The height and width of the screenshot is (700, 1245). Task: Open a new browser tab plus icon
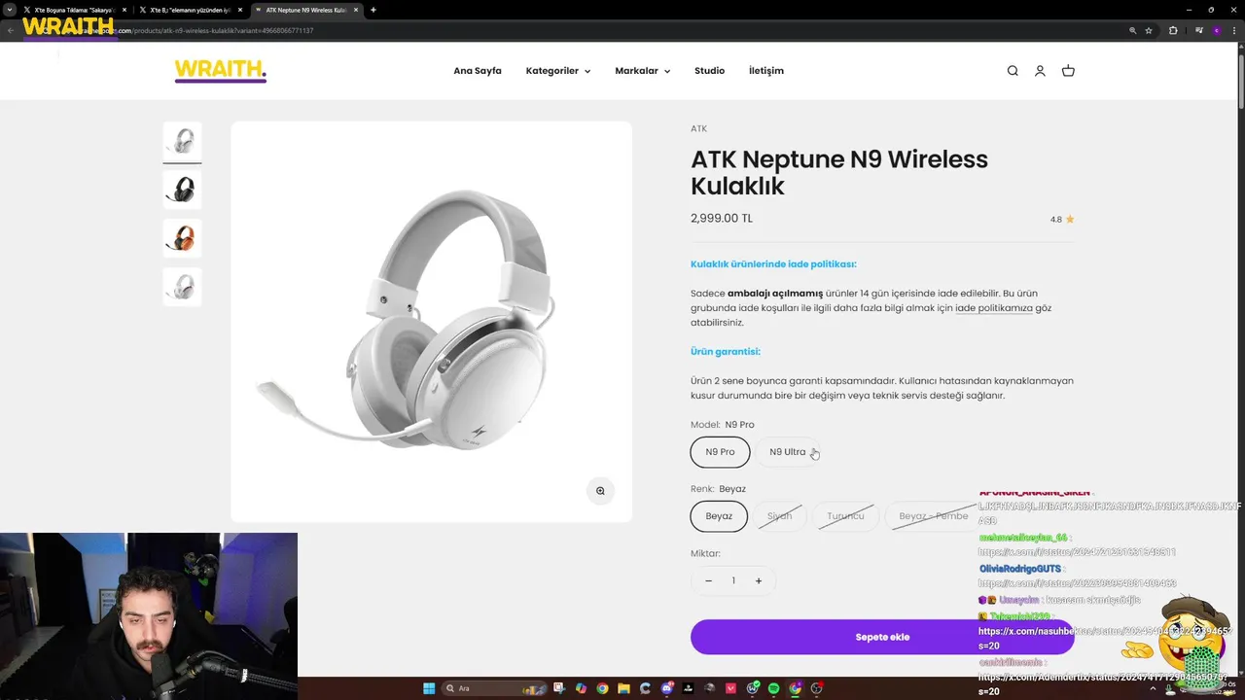pyautogui.click(x=373, y=10)
